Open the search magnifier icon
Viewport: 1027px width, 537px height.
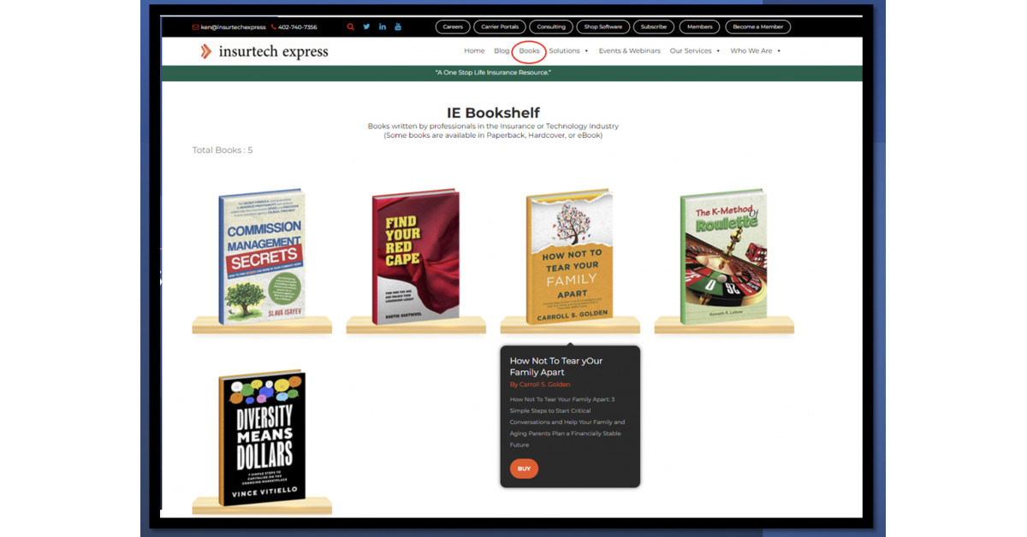pos(351,27)
